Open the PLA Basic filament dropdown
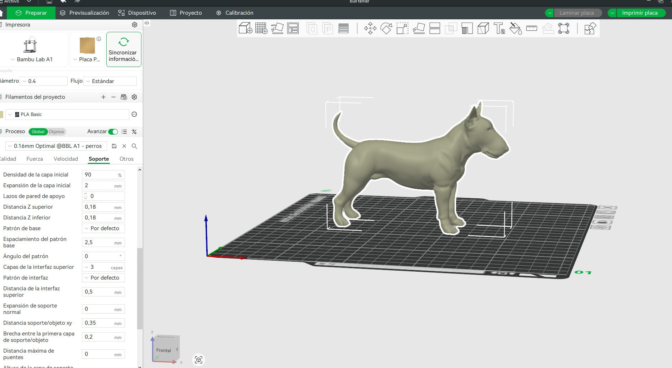The width and height of the screenshot is (672, 368). point(67,115)
